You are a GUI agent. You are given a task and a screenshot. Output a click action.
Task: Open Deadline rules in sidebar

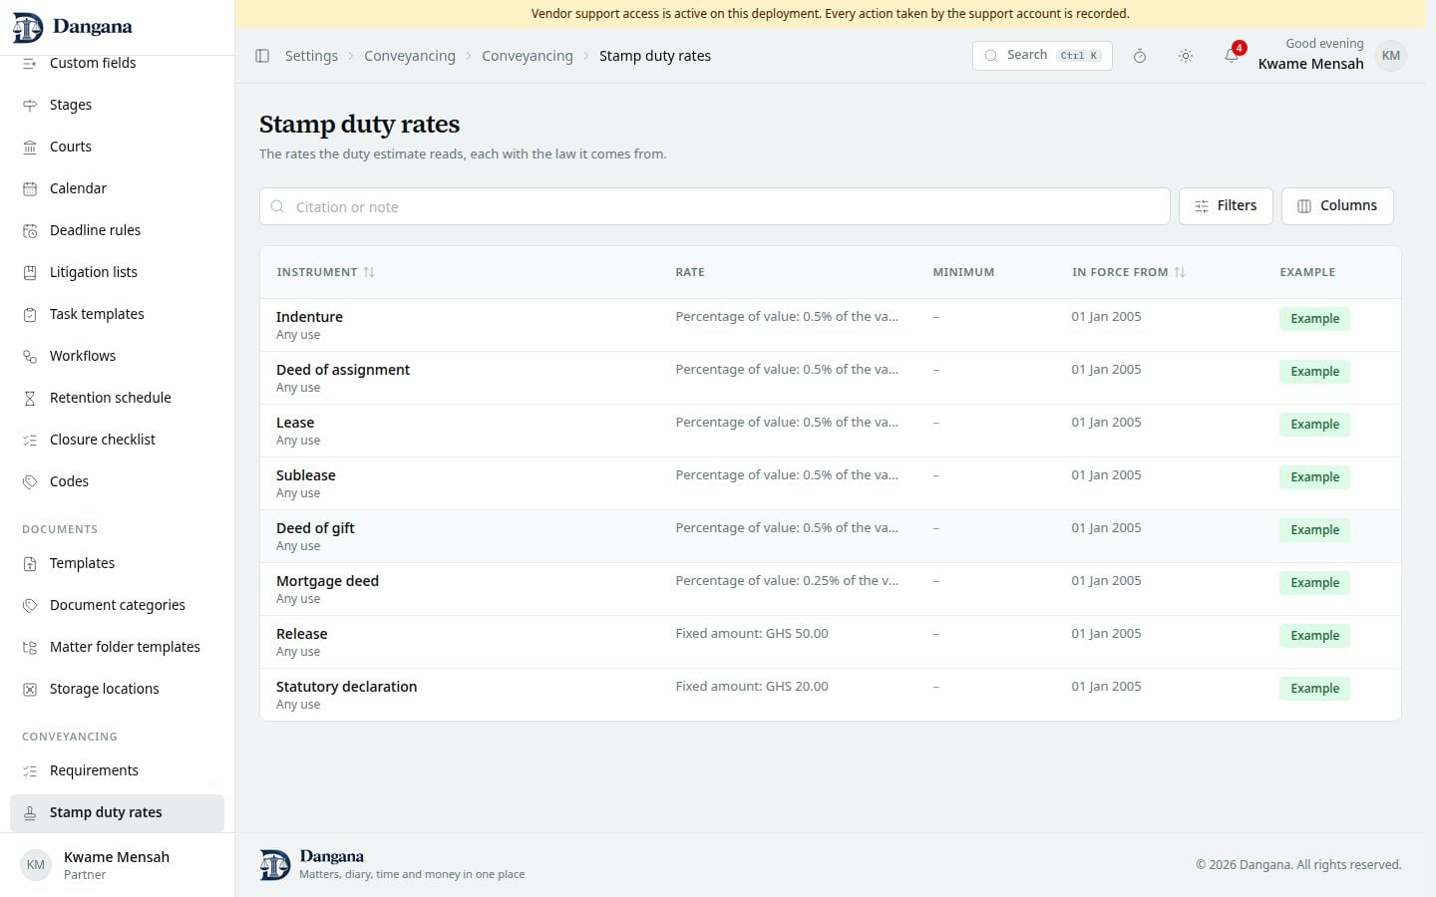pos(117,230)
